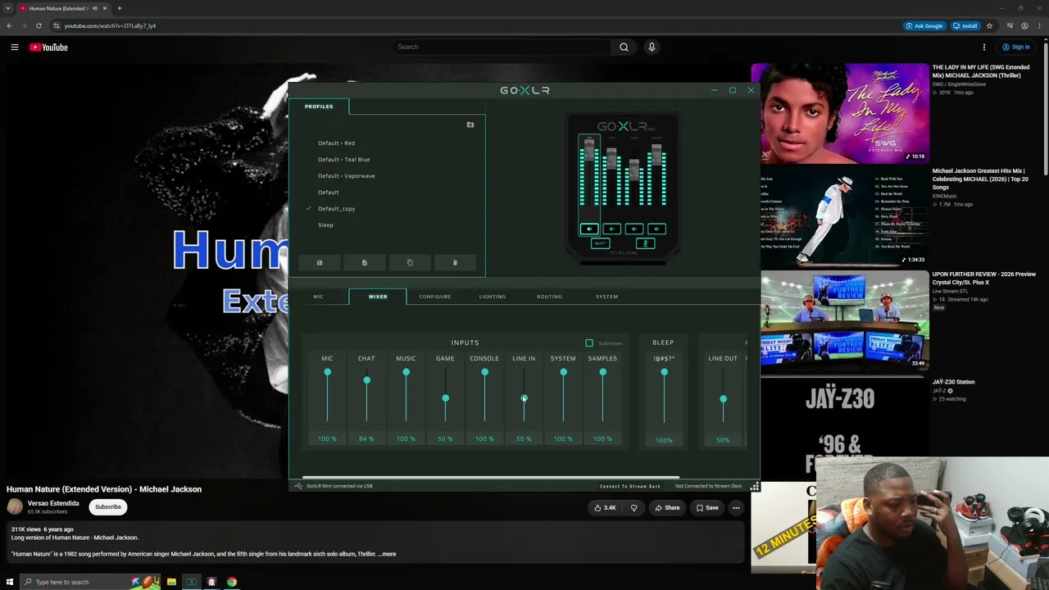Click Connect To Stream Deck
Image resolution: width=1049 pixels, height=590 pixels.
[x=630, y=486]
